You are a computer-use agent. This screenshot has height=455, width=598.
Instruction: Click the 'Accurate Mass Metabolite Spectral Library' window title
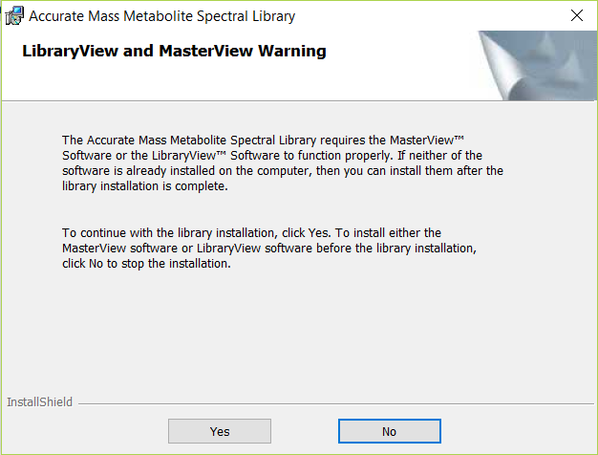pos(161,16)
